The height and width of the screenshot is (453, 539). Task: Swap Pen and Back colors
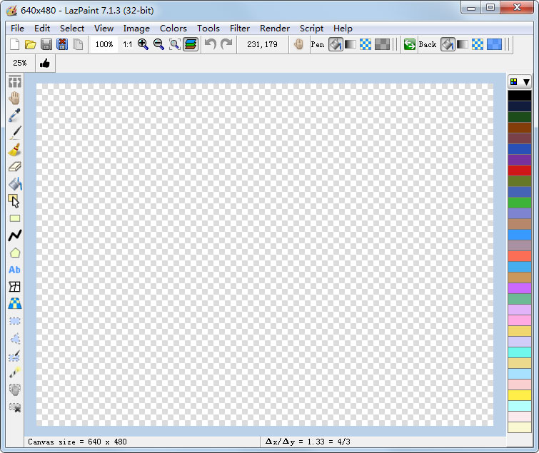point(409,44)
